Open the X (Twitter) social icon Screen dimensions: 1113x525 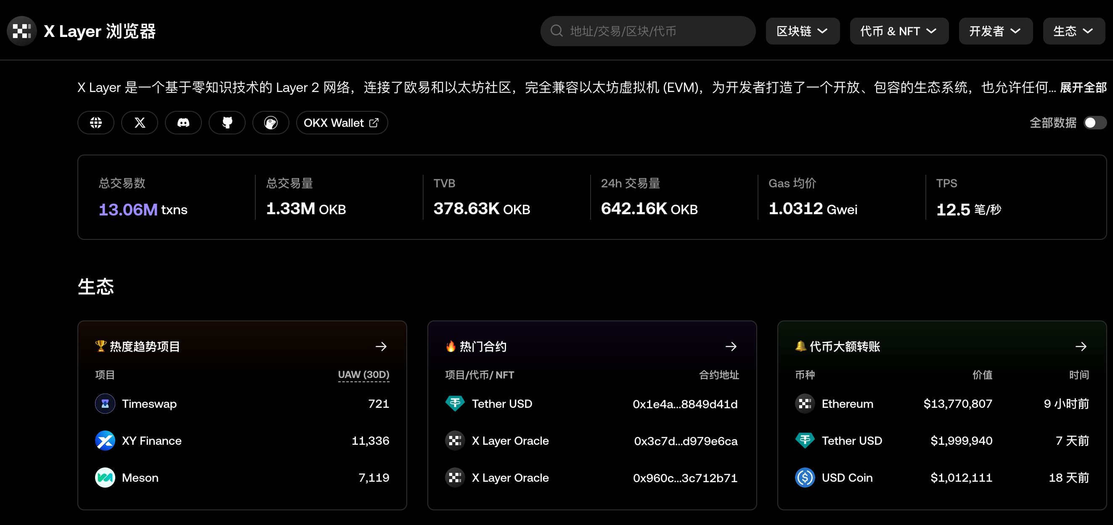coord(139,123)
